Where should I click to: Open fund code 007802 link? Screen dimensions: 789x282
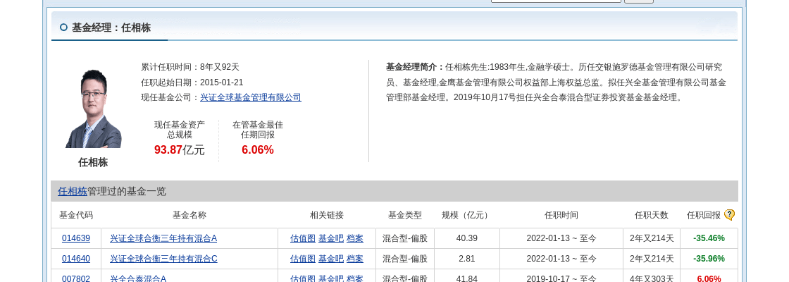point(76,278)
